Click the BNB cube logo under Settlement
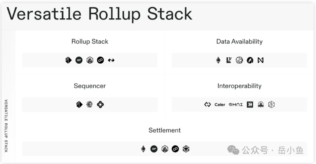The height and width of the screenshot is (164, 316). coord(186,149)
